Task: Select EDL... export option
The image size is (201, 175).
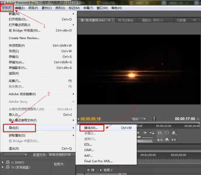Action: point(106,144)
